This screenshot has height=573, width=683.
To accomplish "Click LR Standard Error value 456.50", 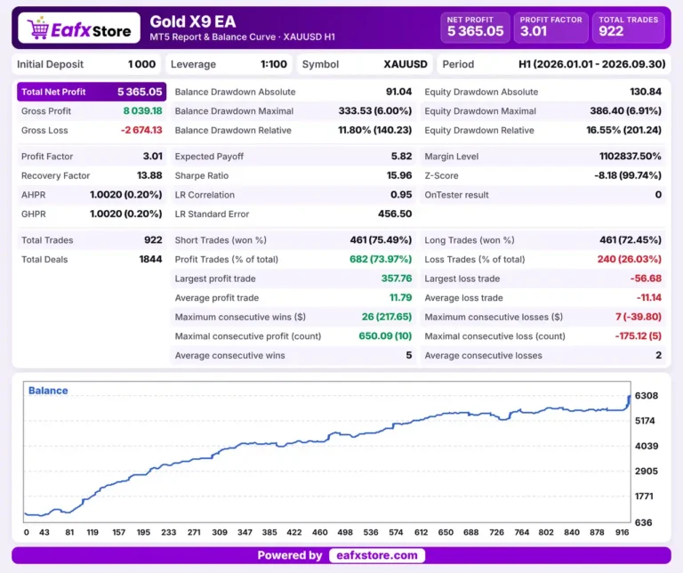I will (395, 214).
